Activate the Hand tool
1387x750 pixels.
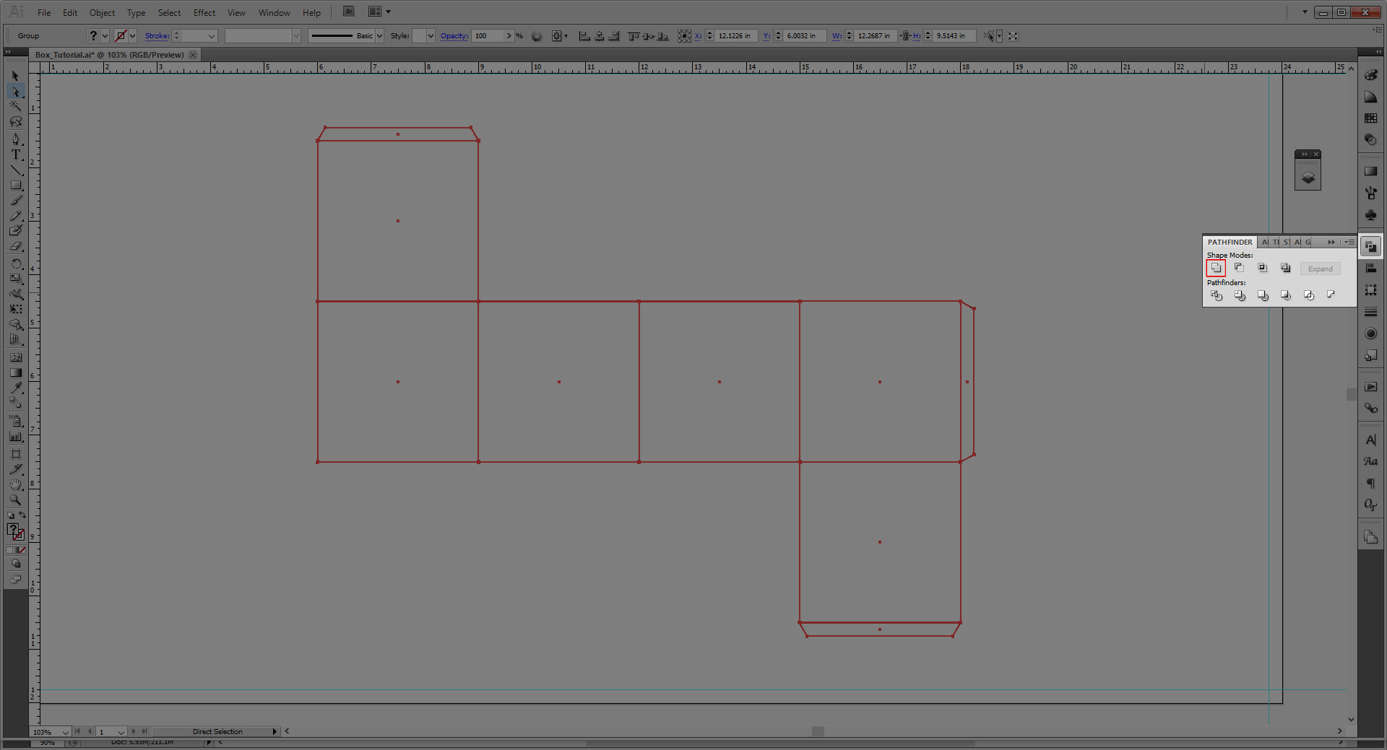[16, 485]
